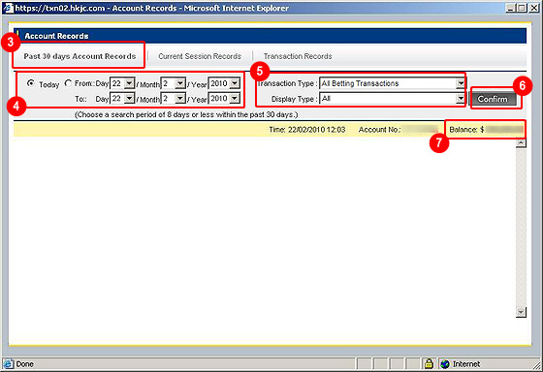Click the Balance text
Image resolution: width=543 pixels, height=372 pixels.
466,130
